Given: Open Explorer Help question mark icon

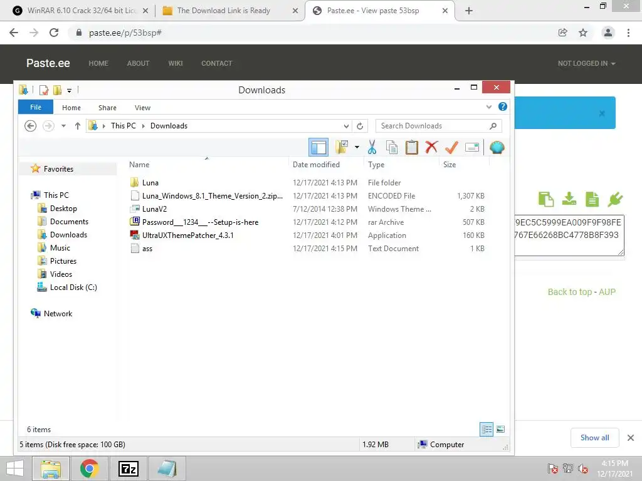Looking at the screenshot, I should tap(502, 106).
